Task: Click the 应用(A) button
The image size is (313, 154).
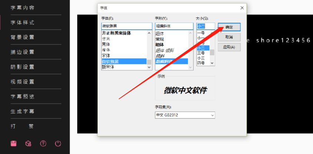Action: point(229,47)
